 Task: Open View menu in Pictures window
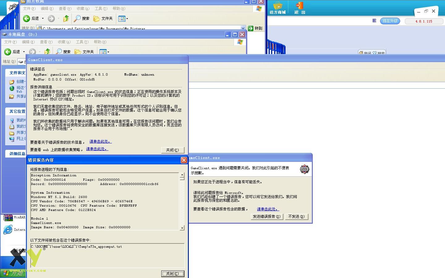pos(65,9)
